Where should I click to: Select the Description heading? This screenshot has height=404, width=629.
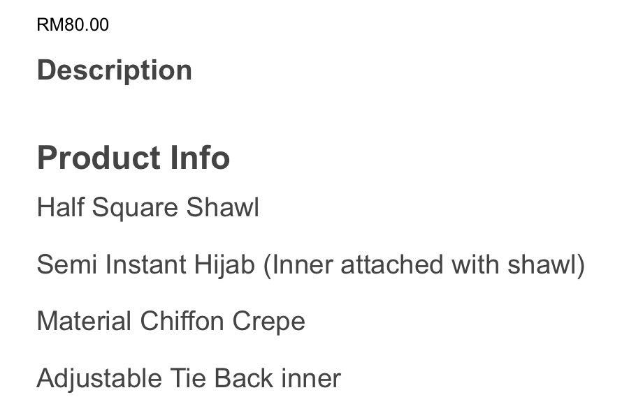[114, 70]
